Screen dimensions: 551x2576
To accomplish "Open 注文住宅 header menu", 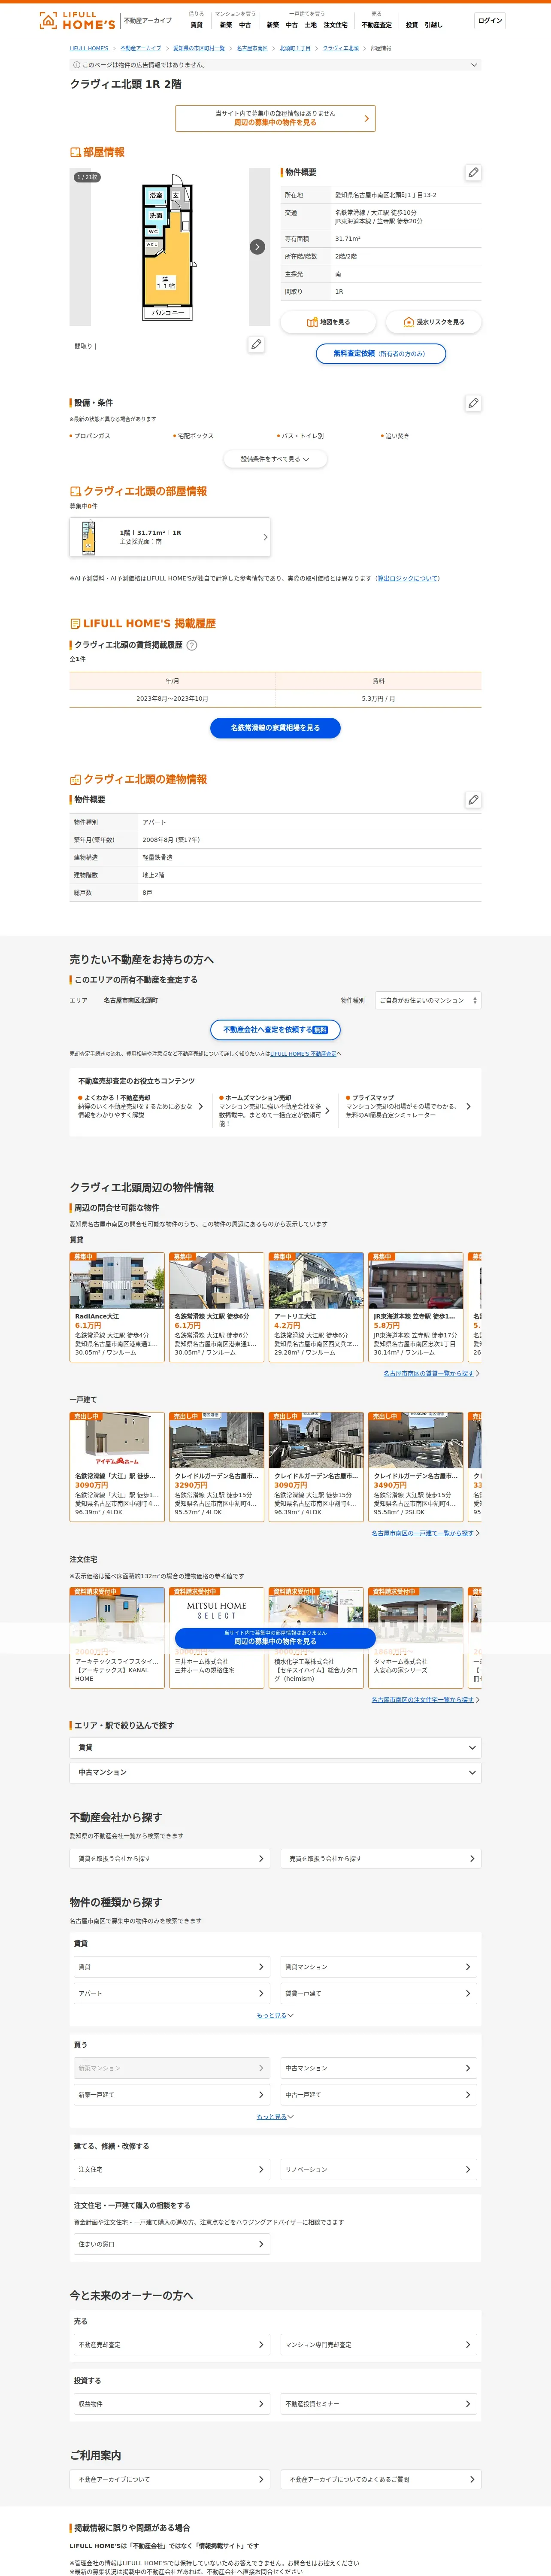I will pos(336,25).
